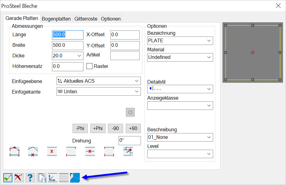Screen dimensions: 286x185
Task: Expand the Einfügeebene dropdown
Action: pyautogui.click(x=99, y=81)
